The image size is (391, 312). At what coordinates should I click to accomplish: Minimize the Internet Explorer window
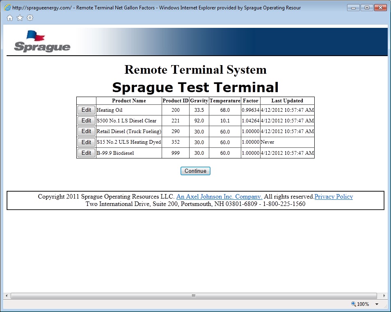tap(353, 8)
